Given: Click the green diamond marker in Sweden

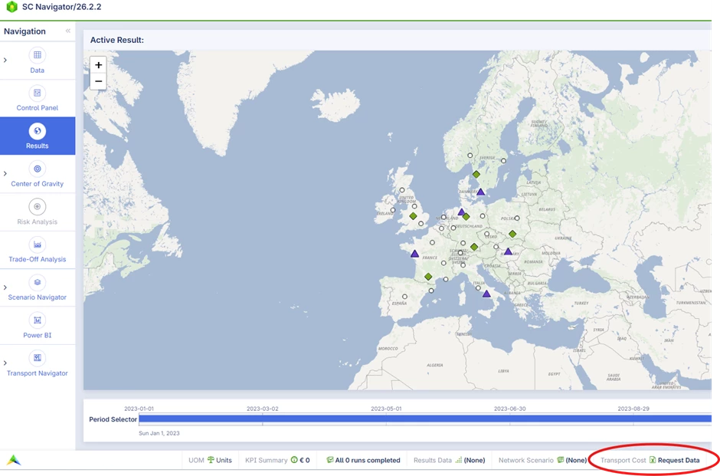Looking at the screenshot, I should coord(476,175).
